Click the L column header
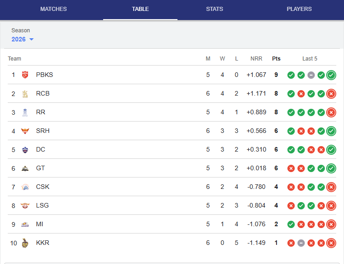 (x=236, y=59)
